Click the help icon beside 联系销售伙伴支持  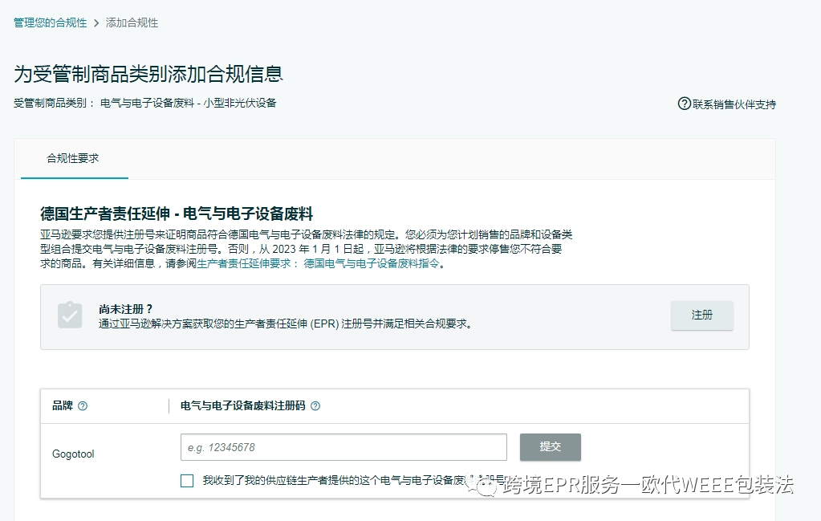pos(683,104)
